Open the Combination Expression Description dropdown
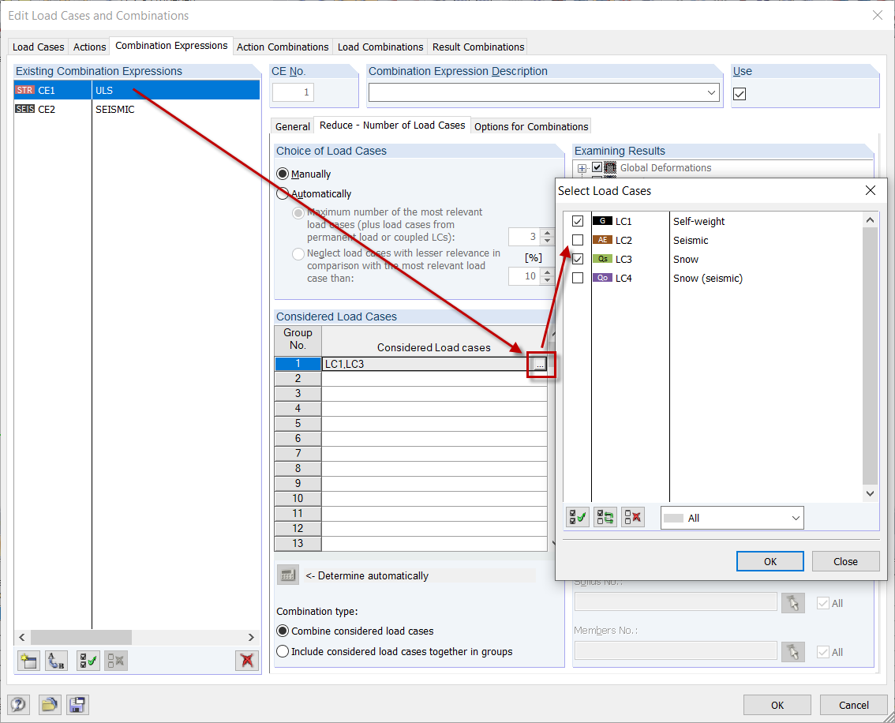 [712, 92]
